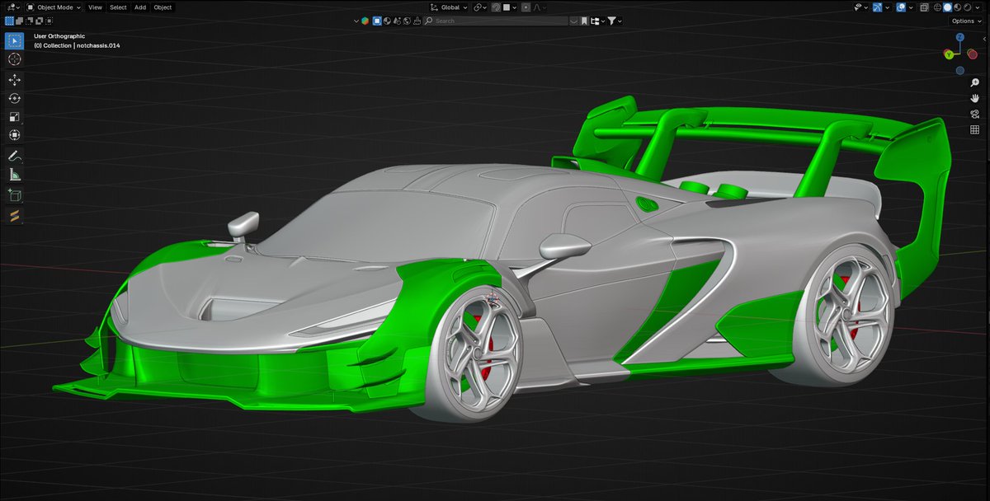Activate the Measure tool
The width and height of the screenshot is (990, 501).
coord(14,174)
